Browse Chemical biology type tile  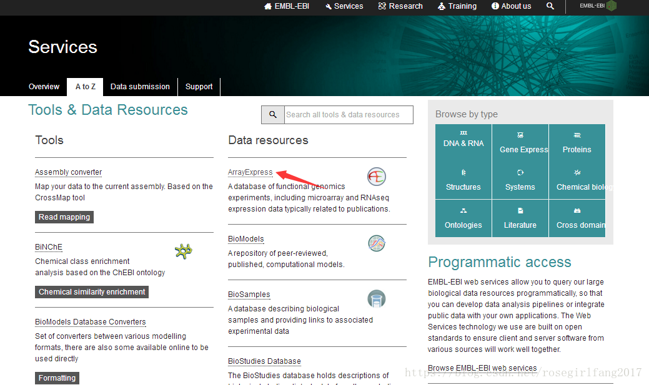tap(577, 180)
